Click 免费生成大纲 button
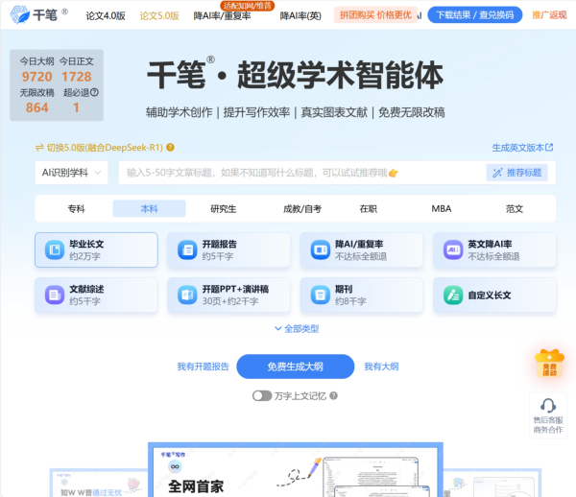 [x=295, y=367]
